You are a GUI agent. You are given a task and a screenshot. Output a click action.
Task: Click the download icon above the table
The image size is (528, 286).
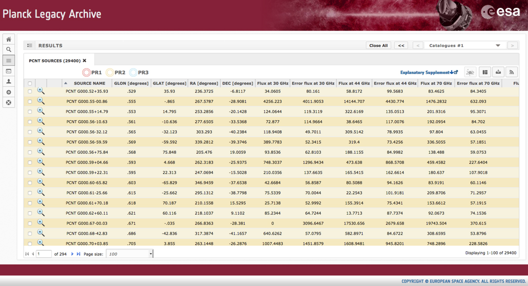(498, 72)
